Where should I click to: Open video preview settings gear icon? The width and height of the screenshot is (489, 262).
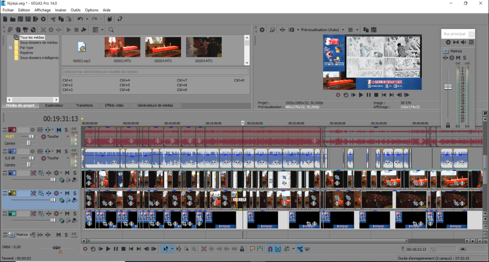coord(262,30)
